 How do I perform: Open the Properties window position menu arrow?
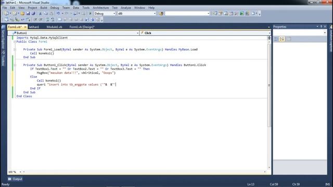tap(317, 26)
